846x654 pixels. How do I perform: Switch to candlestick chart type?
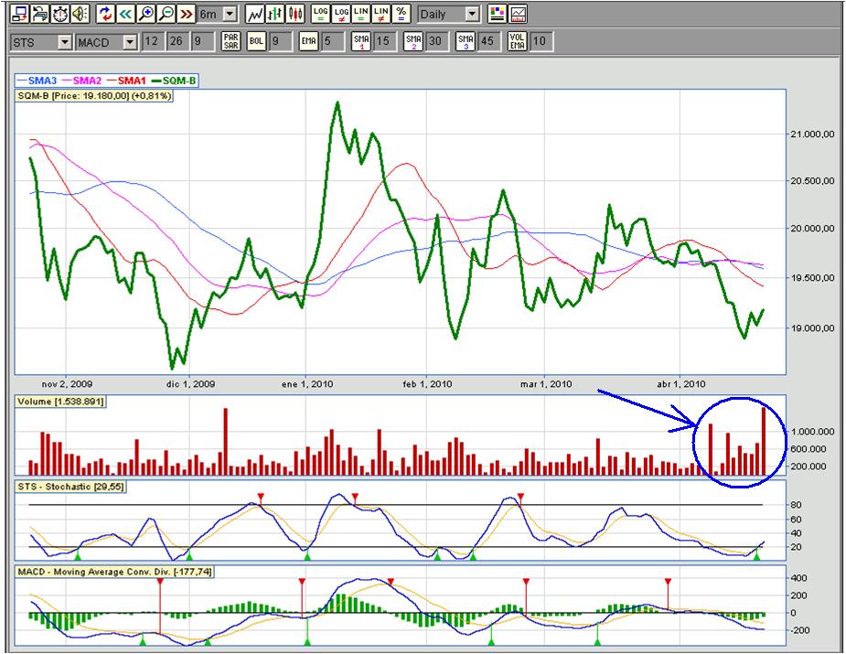tap(294, 14)
